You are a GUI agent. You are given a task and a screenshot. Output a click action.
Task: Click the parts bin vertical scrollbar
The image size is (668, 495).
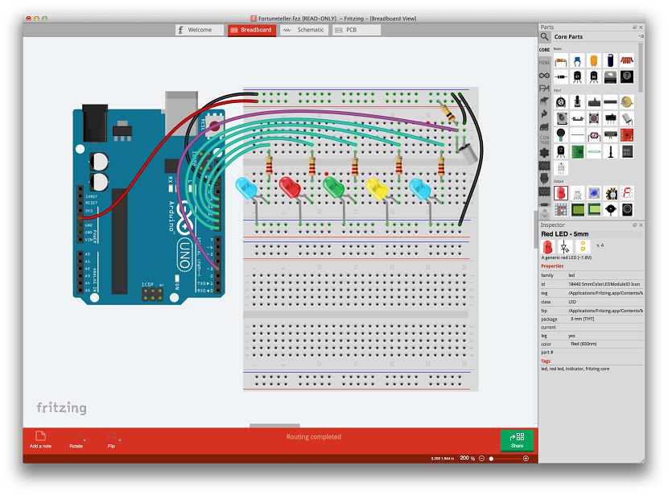point(641,68)
